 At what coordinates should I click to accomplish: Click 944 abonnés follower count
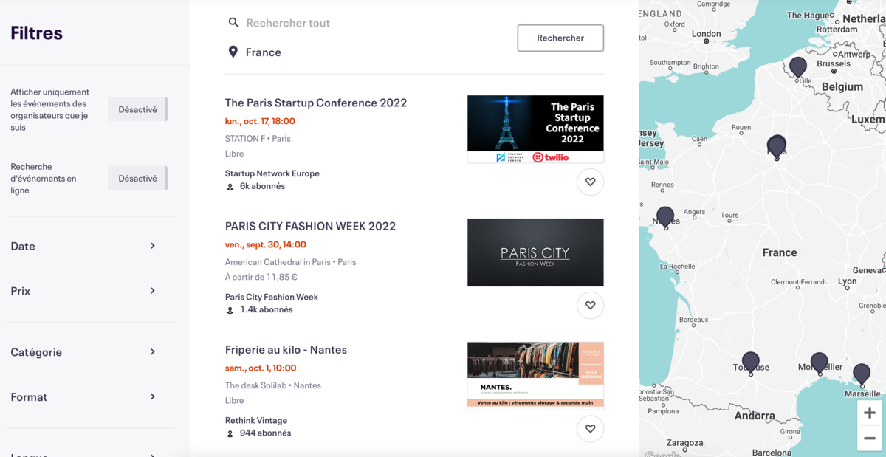[x=265, y=433]
